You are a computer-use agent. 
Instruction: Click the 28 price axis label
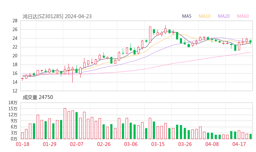click(x=15, y=21)
